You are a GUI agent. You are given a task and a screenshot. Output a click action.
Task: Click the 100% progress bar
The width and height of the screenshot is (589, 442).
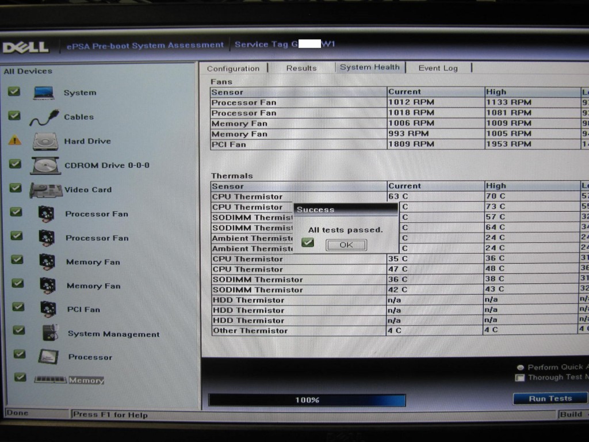click(307, 400)
